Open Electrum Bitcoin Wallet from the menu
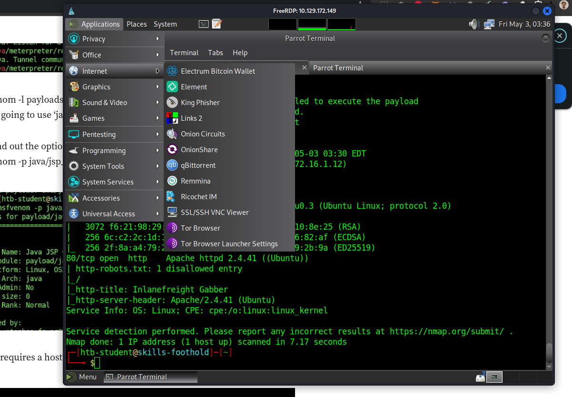Screen dimensions: 572x397 pyautogui.click(x=217, y=71)
